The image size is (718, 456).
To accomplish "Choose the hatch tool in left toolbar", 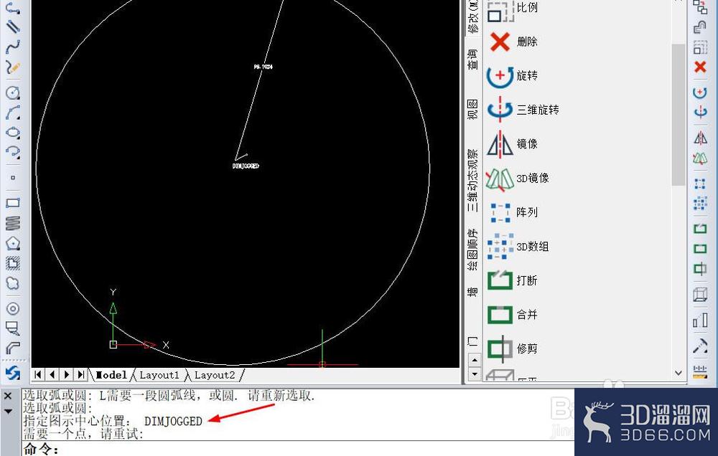I will [x=13, y=263].
